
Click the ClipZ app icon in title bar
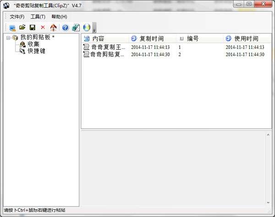pos(6,5)
